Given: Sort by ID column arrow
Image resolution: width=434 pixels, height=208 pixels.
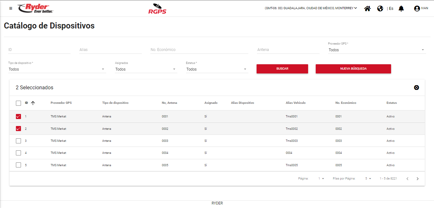Looking at the screenshot, I should tap(33, 103).
